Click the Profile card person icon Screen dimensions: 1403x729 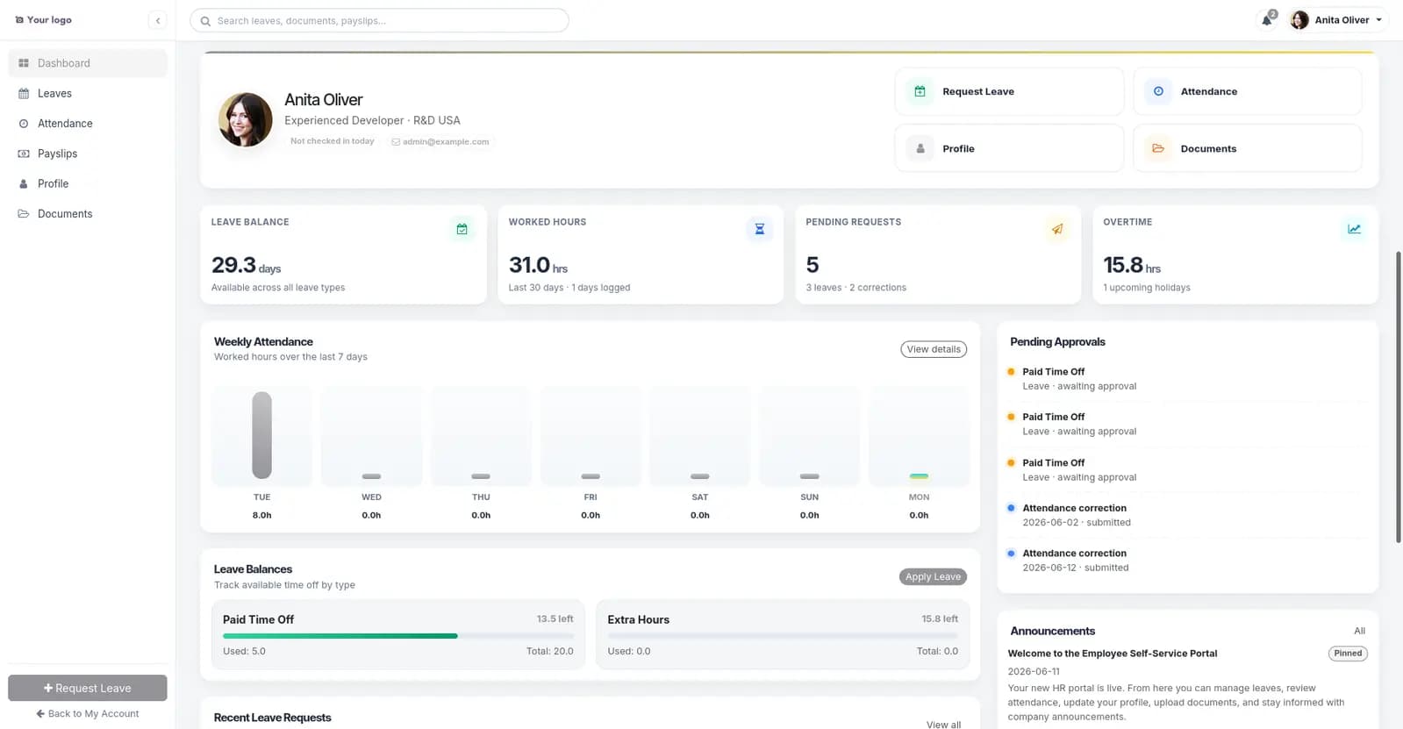(x=920, y=148)
